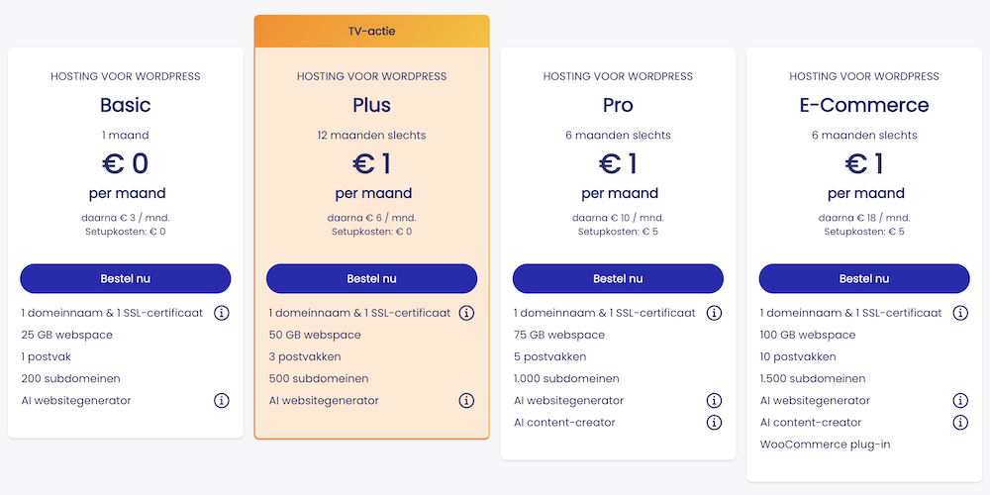Show info for Pro AI content-creator

714,423
